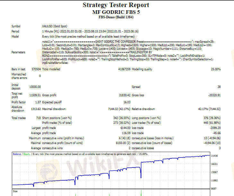Screen dimensions: 234x196
Task: Click the 15067 axis label on chart
Action: pos(214,172)
